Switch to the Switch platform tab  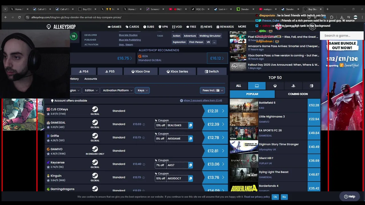click(x=212, y=71)
